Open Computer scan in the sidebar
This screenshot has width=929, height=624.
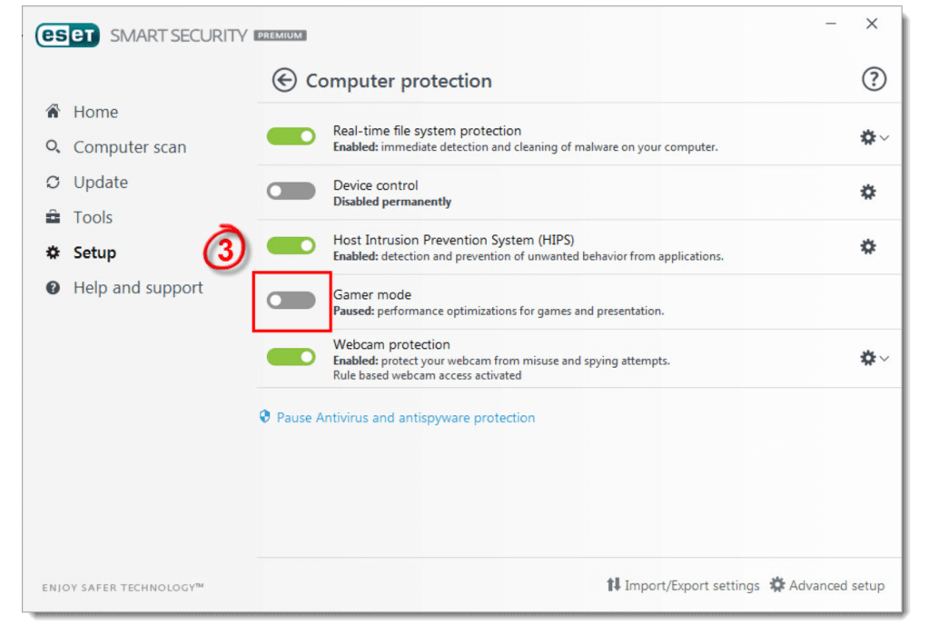[x=129, y=147]
